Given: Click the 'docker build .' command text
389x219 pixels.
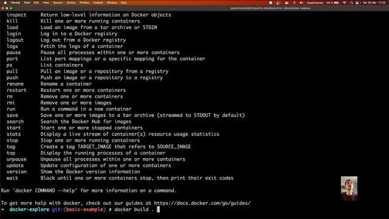Looking at the screenshot, I should click(x=134, y=209).
